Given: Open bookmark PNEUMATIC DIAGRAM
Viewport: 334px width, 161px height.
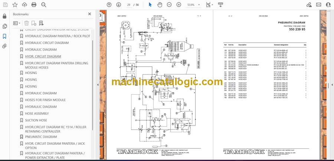Looking at the screenshot, I should (41, 137).
